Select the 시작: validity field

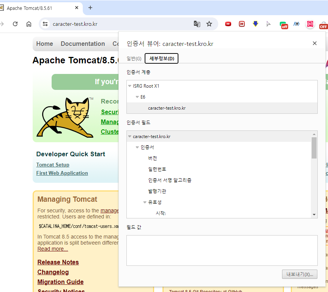161,213
